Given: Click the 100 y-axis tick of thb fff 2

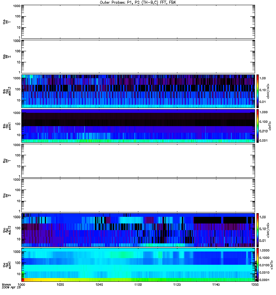Looking at the screenshot, I should coord(18,51).
